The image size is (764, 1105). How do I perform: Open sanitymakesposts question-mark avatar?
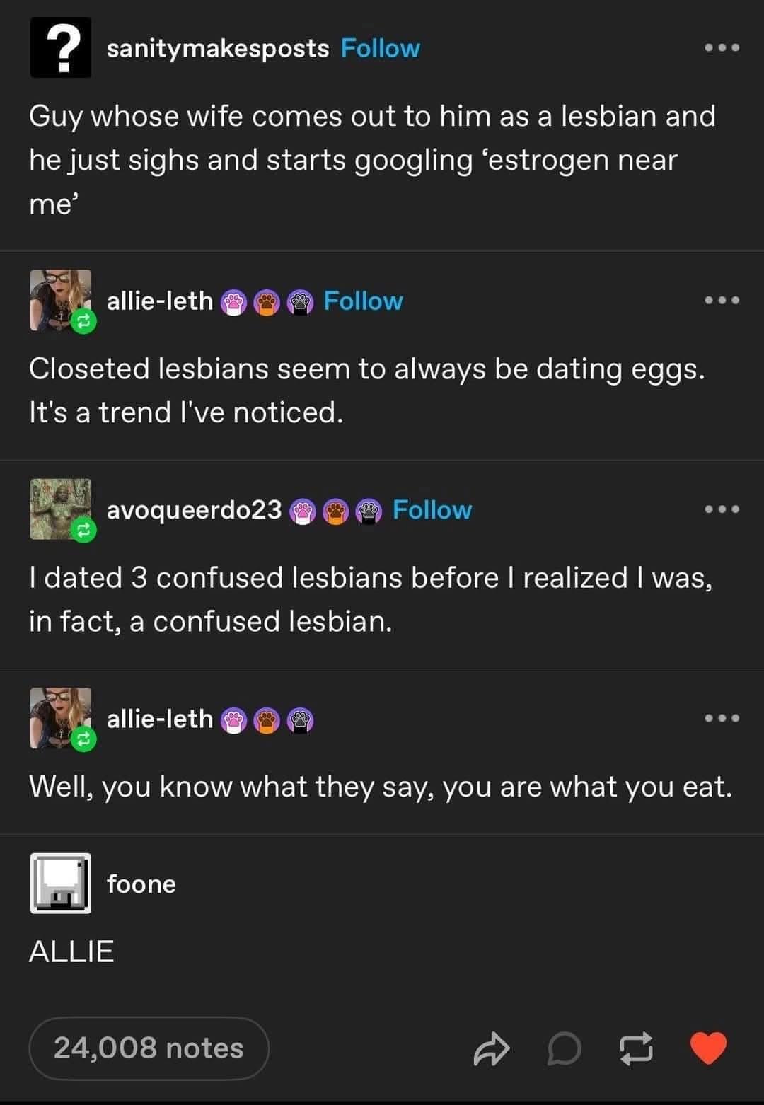(x=61, y=47)
